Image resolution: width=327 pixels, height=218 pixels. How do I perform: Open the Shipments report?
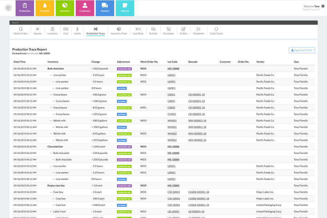coord(198,31)
